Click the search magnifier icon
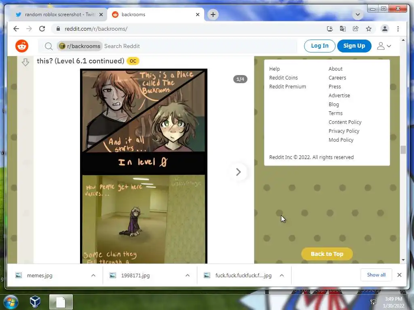 (49, 46)
